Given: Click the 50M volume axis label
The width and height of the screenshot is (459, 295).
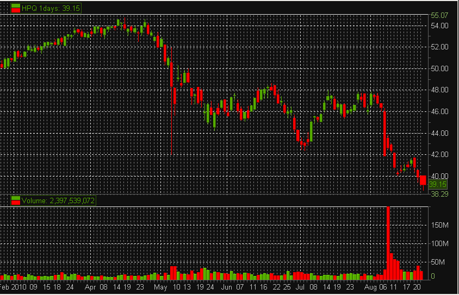Looking at the screenshot, I should [x=438, y=262].
